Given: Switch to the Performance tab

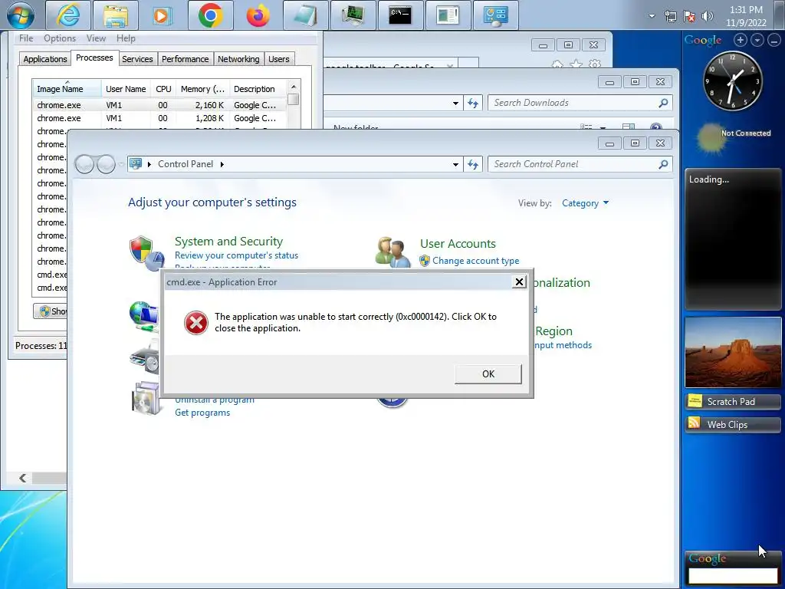Looking at the screenshot, I should pos(186,59).
